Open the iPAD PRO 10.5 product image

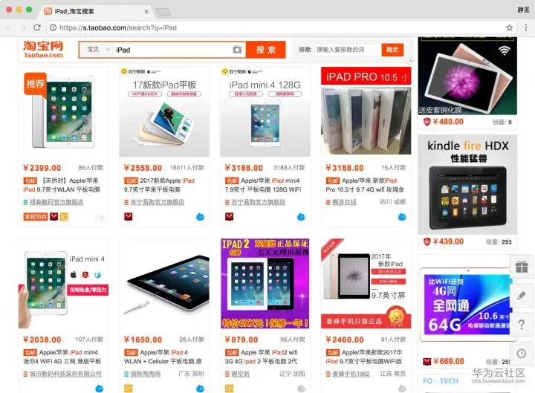tap(366, 111)
